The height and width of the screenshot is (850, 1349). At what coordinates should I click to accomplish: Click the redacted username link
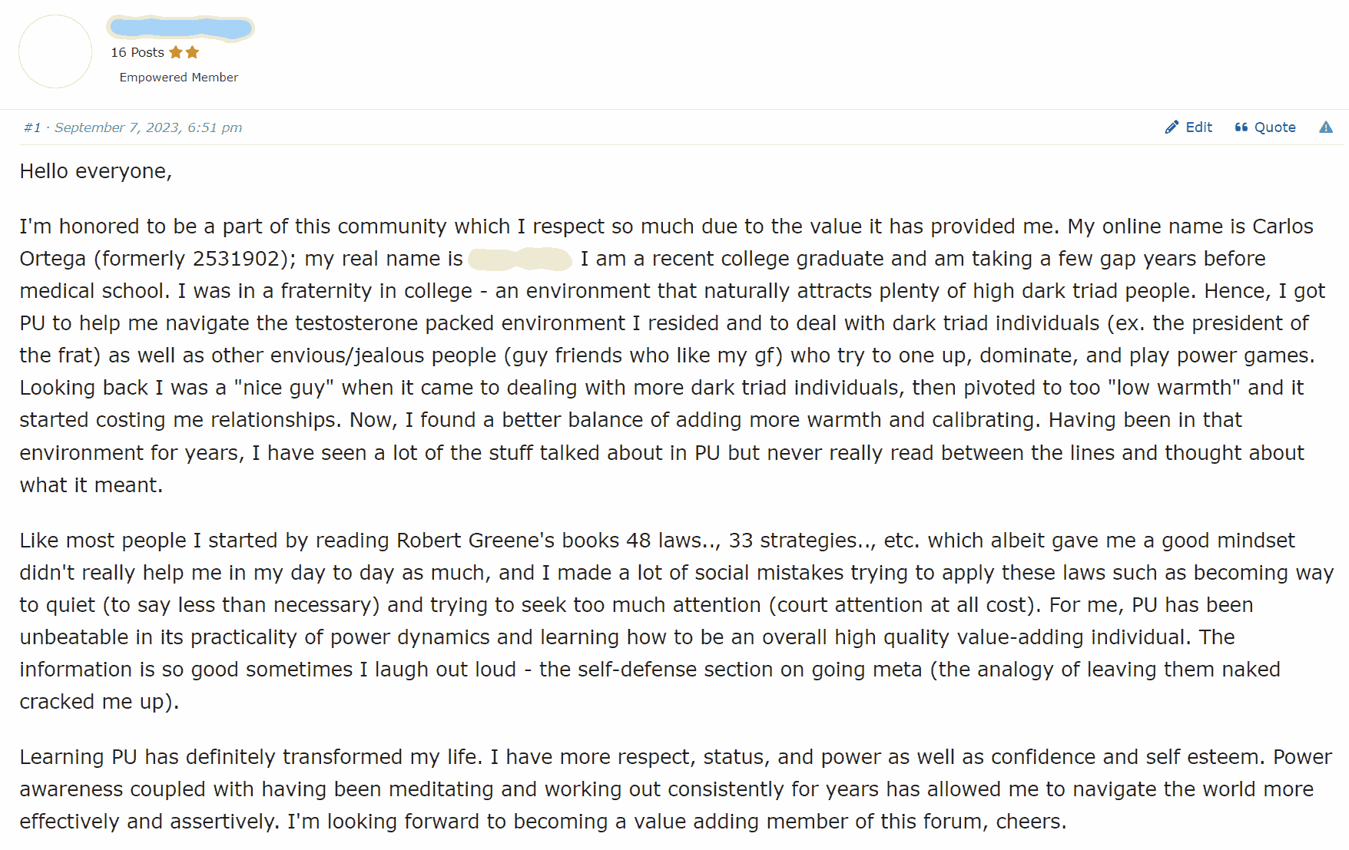coord(181,28)
